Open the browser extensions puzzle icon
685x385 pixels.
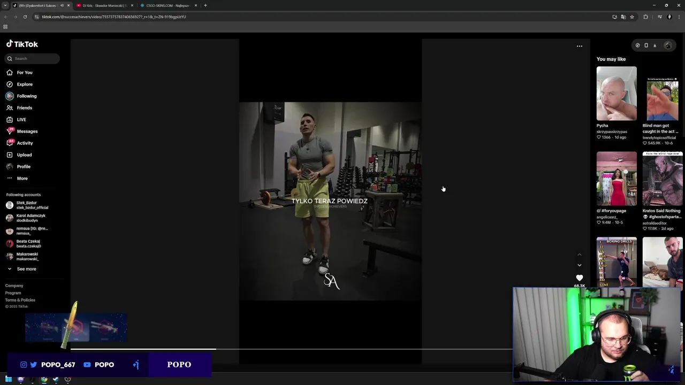645,17
